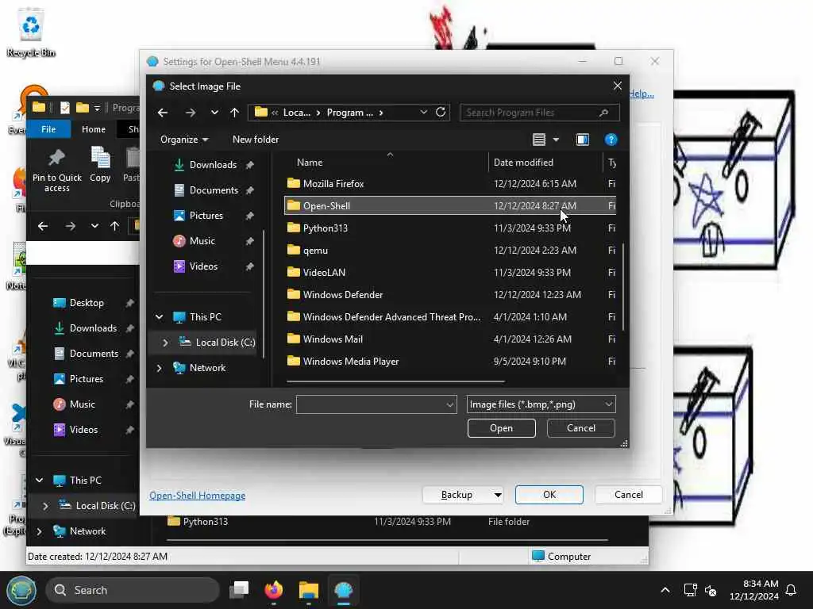
Task: Click the Search Program Files box
Action: coord(539,113)
